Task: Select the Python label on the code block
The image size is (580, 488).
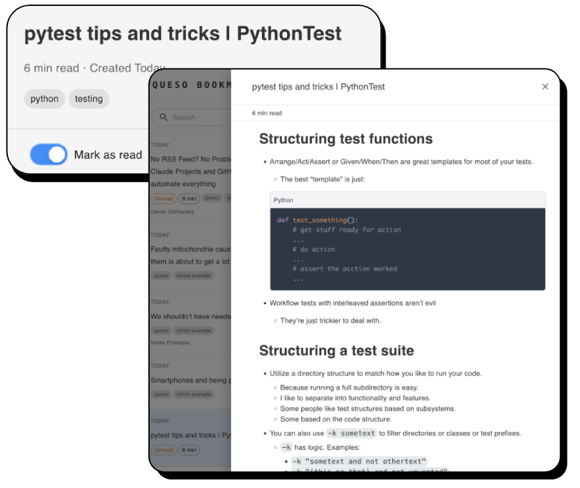Action: [283, 200]
